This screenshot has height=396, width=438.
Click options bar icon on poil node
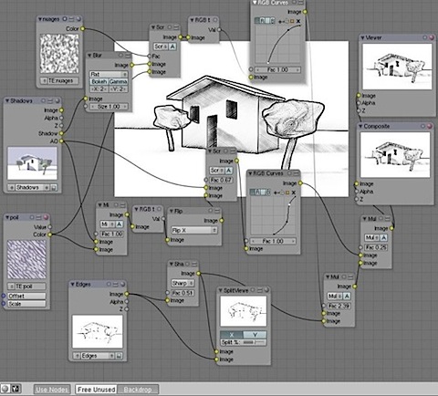point(38,217)
